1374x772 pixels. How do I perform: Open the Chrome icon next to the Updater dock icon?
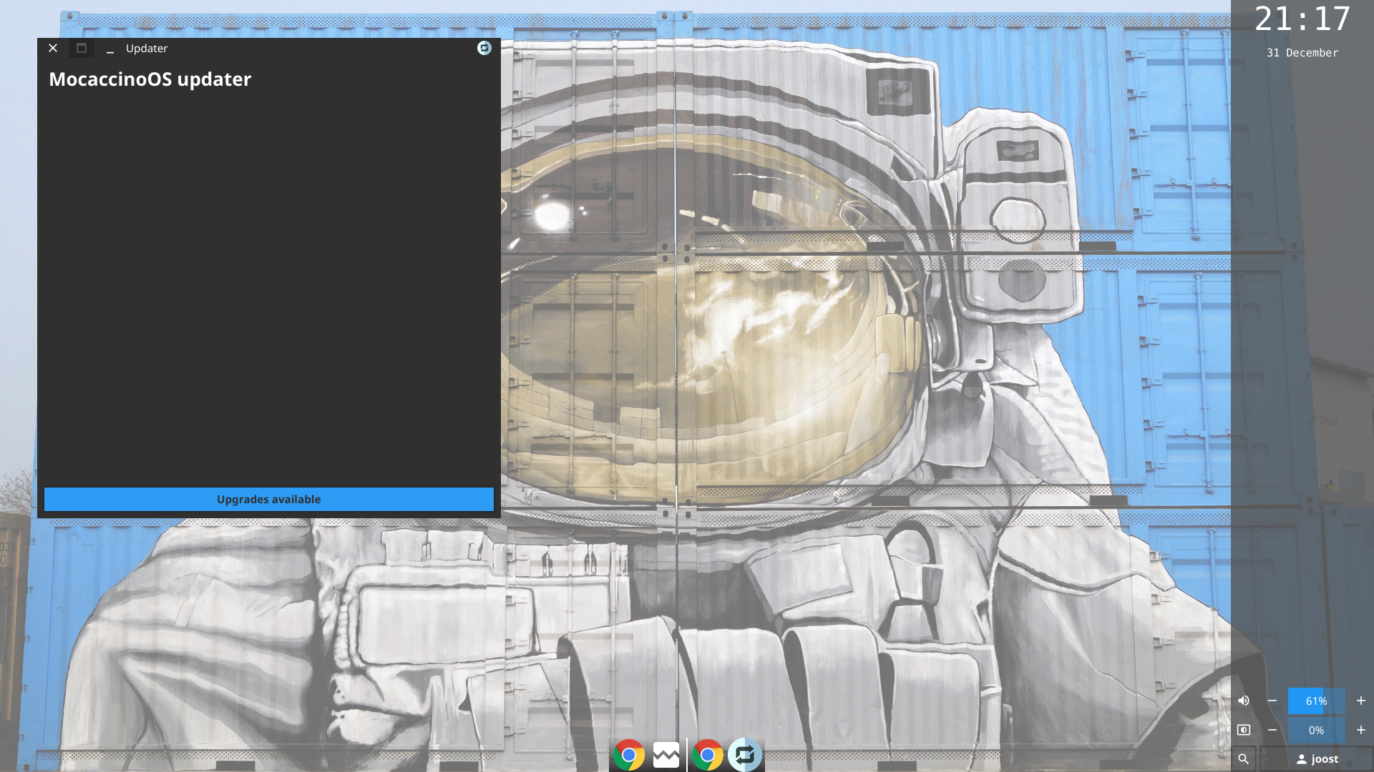[707, 755]
